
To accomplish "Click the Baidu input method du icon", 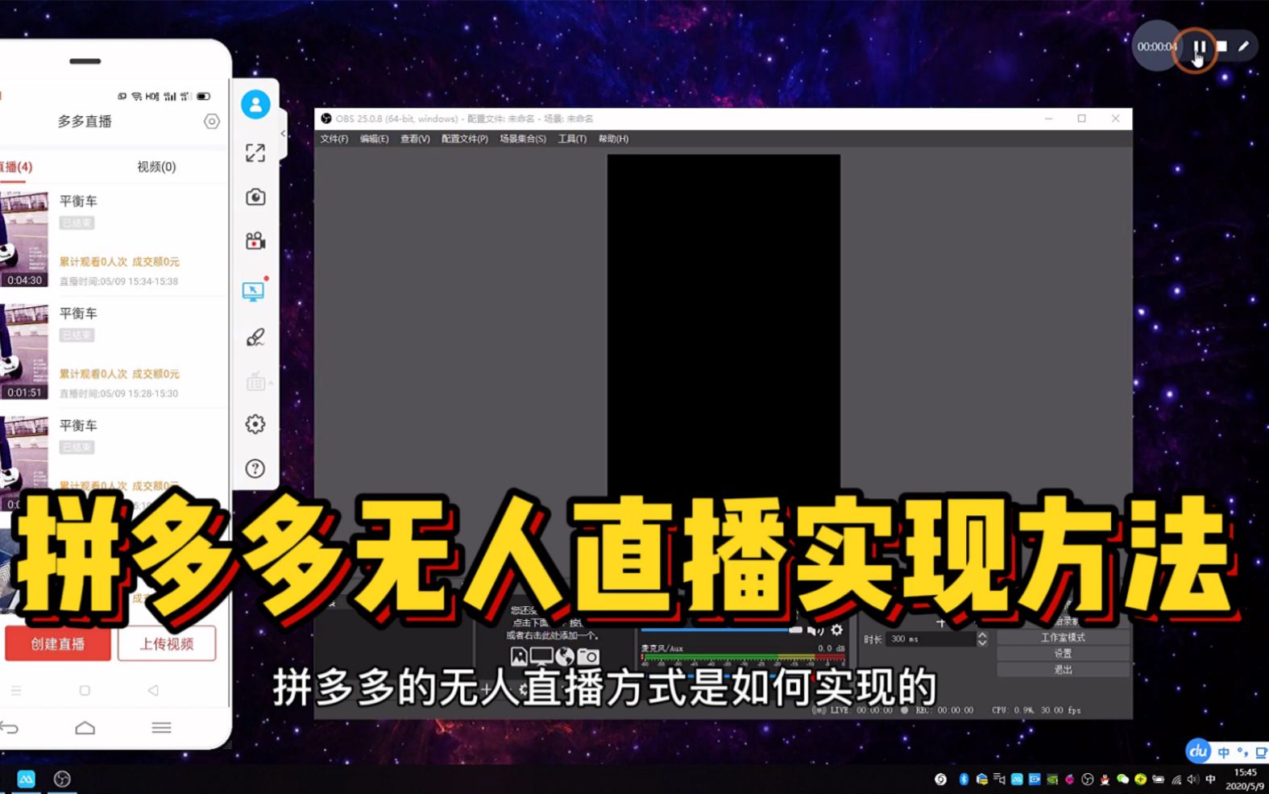I will tap(1198, 751).
